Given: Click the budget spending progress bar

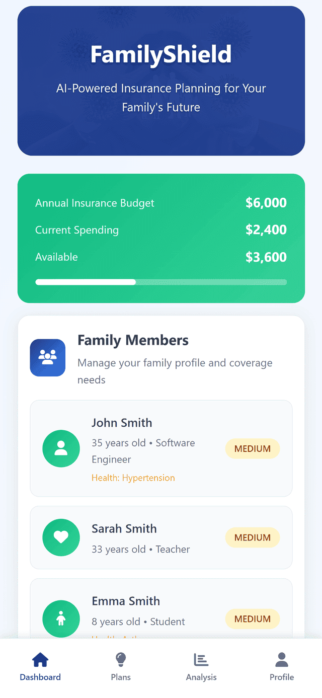Looking at the screenshot, I should (161, 282).
